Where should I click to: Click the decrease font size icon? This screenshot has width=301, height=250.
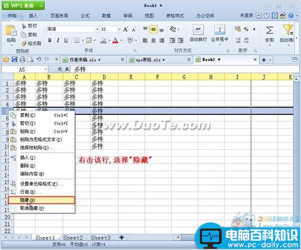tap(133, 30)
